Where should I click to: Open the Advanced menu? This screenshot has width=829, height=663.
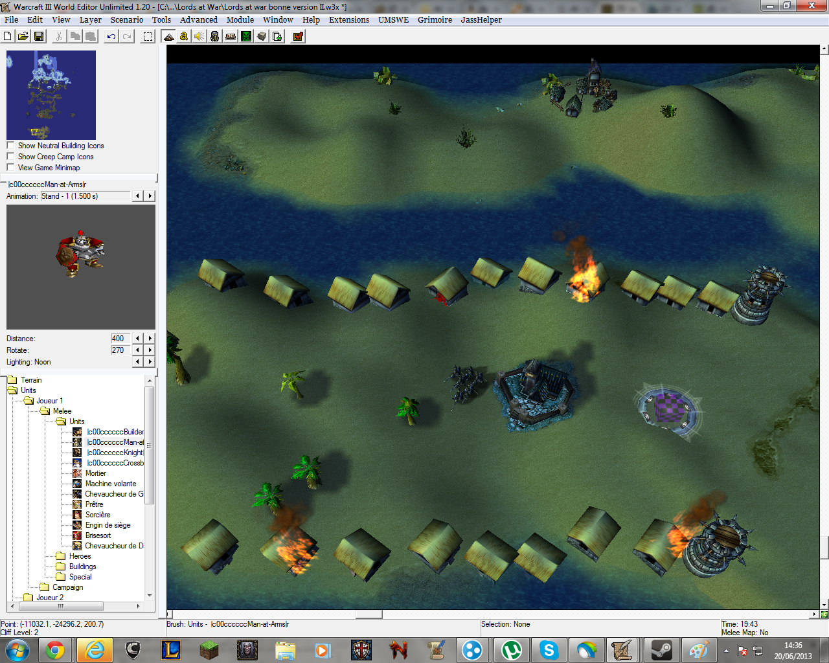(199, 20)
